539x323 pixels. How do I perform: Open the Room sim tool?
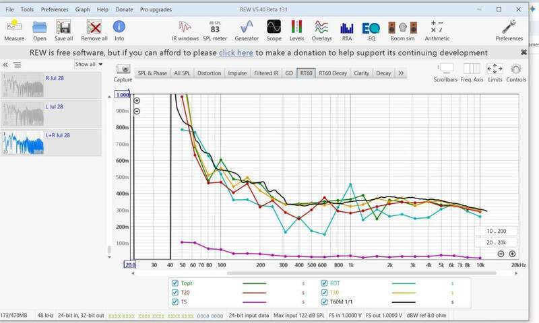point(402,30)
